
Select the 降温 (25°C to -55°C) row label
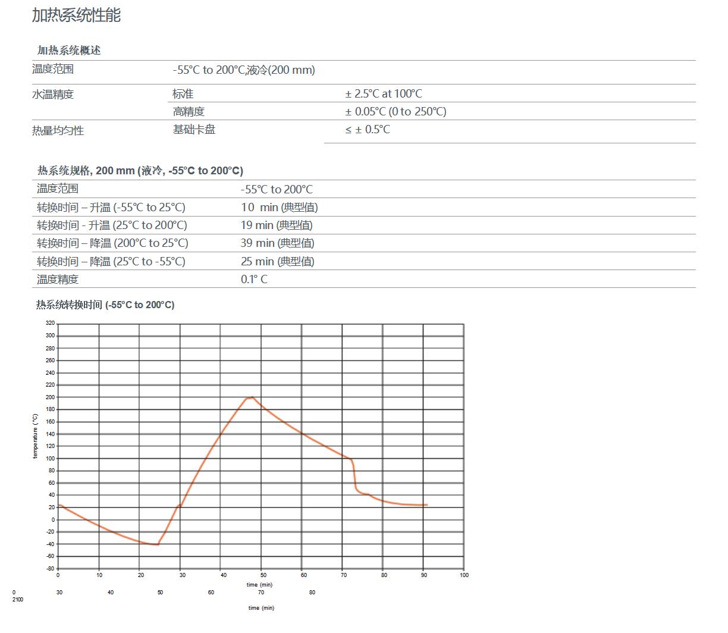[111, 262]
